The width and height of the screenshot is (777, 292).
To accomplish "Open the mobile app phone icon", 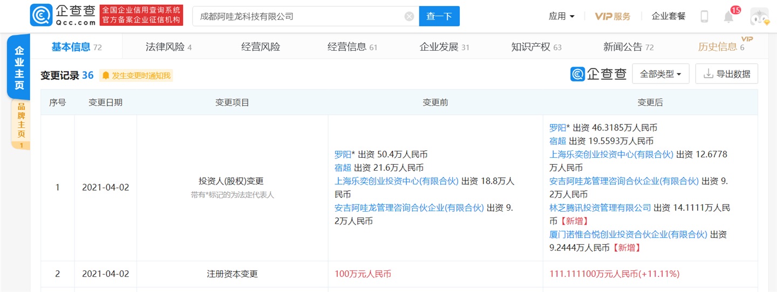I will click(x=704, y=16).
